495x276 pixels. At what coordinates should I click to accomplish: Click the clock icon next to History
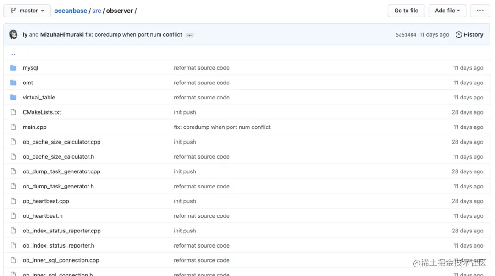pos(459,34)
